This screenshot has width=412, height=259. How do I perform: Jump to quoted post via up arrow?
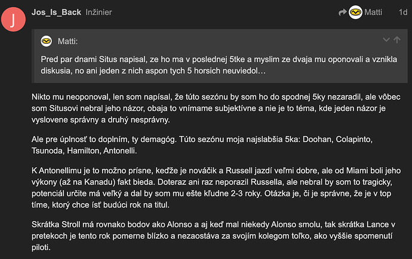(x=397, y=40)
